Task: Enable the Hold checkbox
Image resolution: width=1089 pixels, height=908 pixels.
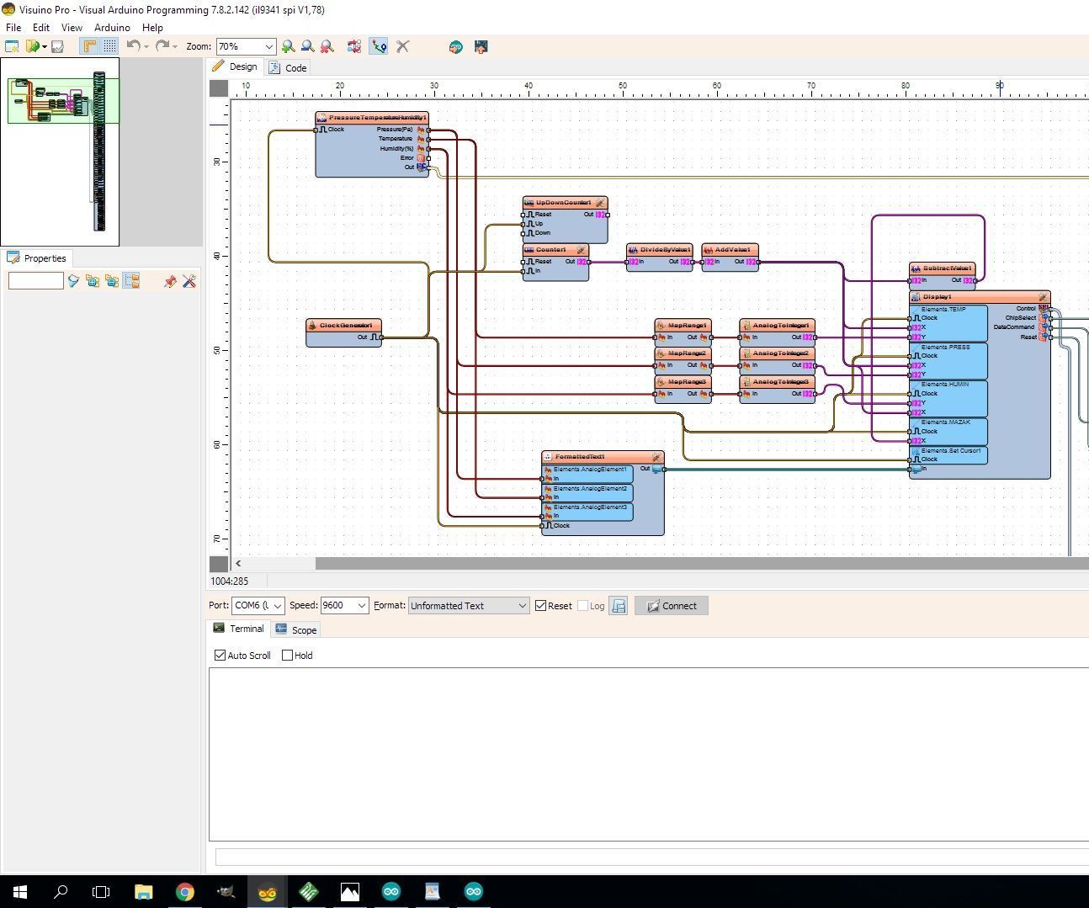Action: [288, 656]
